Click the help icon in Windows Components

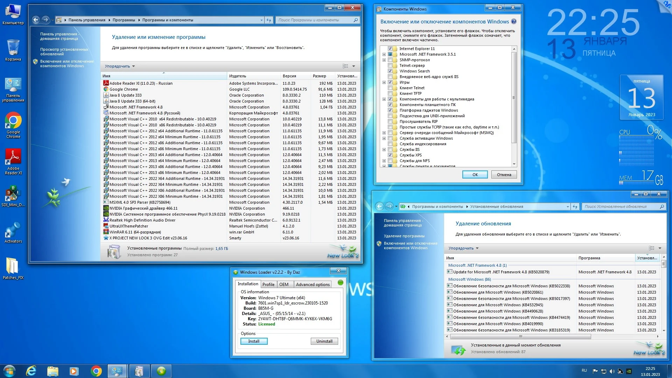(514, 22)
